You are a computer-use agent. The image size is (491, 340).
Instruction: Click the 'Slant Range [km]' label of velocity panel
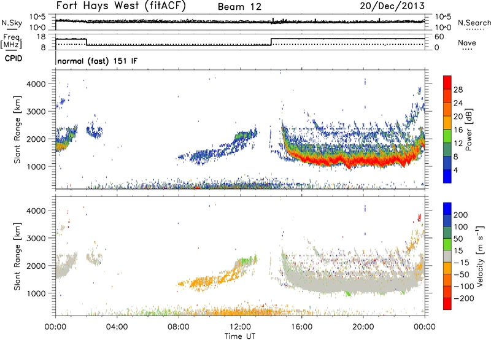click(x=18, y=256)
